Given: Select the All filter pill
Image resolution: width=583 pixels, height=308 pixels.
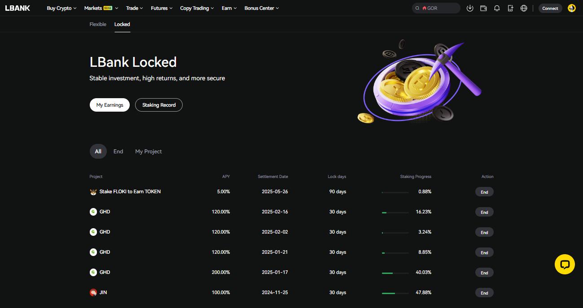Looking at the screenshot, I should pos(98,151).
